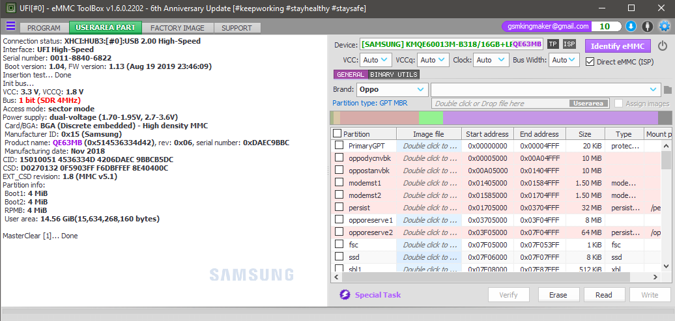This screenshot has width=675, height=321.
Task: Open settings gear icon
Action: (665, 26)
